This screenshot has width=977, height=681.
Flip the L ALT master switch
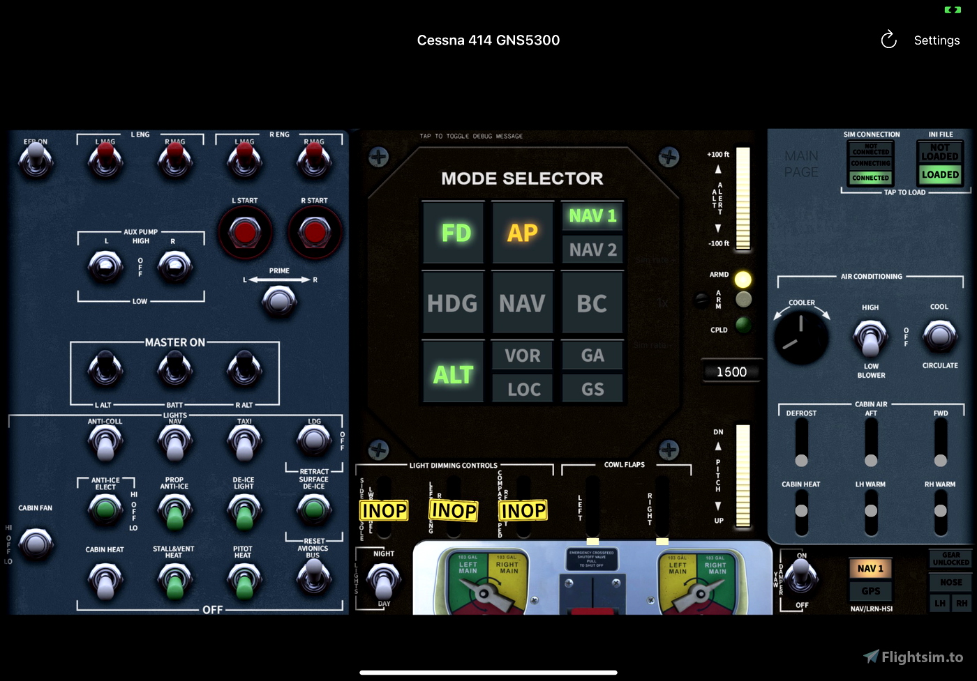(105, 369)
